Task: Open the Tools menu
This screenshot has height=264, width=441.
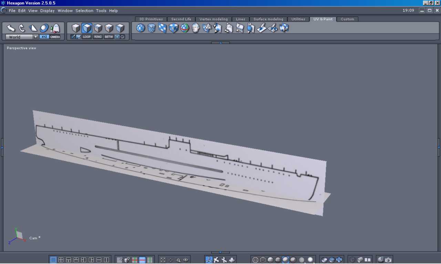Action: [101, 11]
